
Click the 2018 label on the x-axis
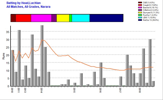[140, 90]
